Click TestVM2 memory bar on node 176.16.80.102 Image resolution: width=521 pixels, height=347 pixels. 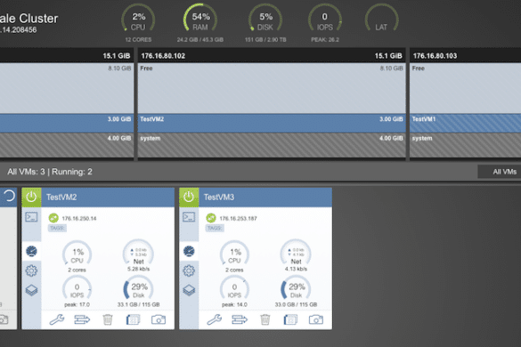click(x=272, y=123)
